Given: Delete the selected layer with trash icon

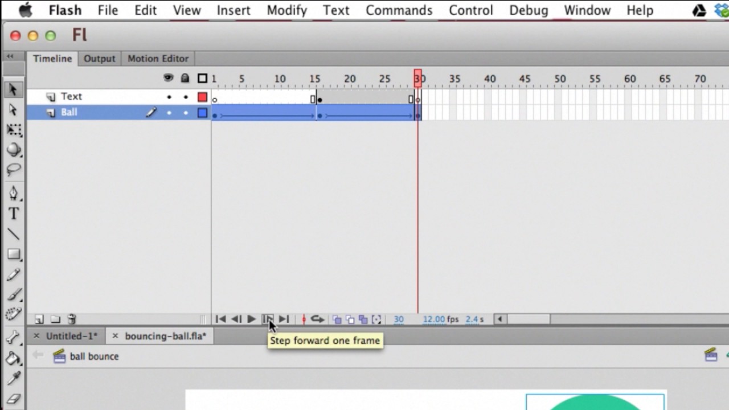Looking at the screenshot, I should [72, 319].
